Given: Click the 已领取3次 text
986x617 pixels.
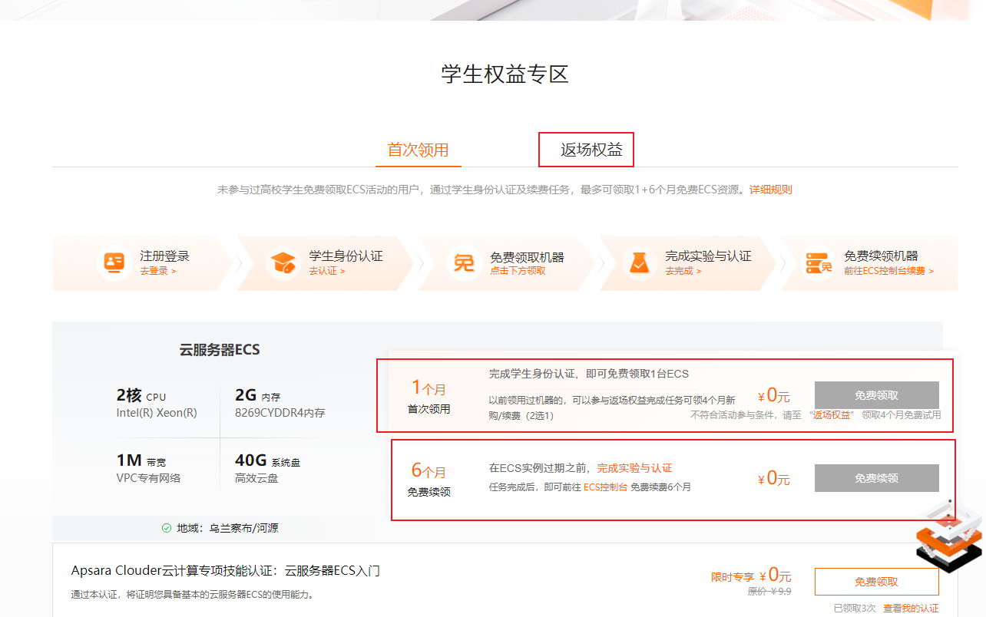Looking at the screenshot, I should pyautogui.click(x=855, y=609).
